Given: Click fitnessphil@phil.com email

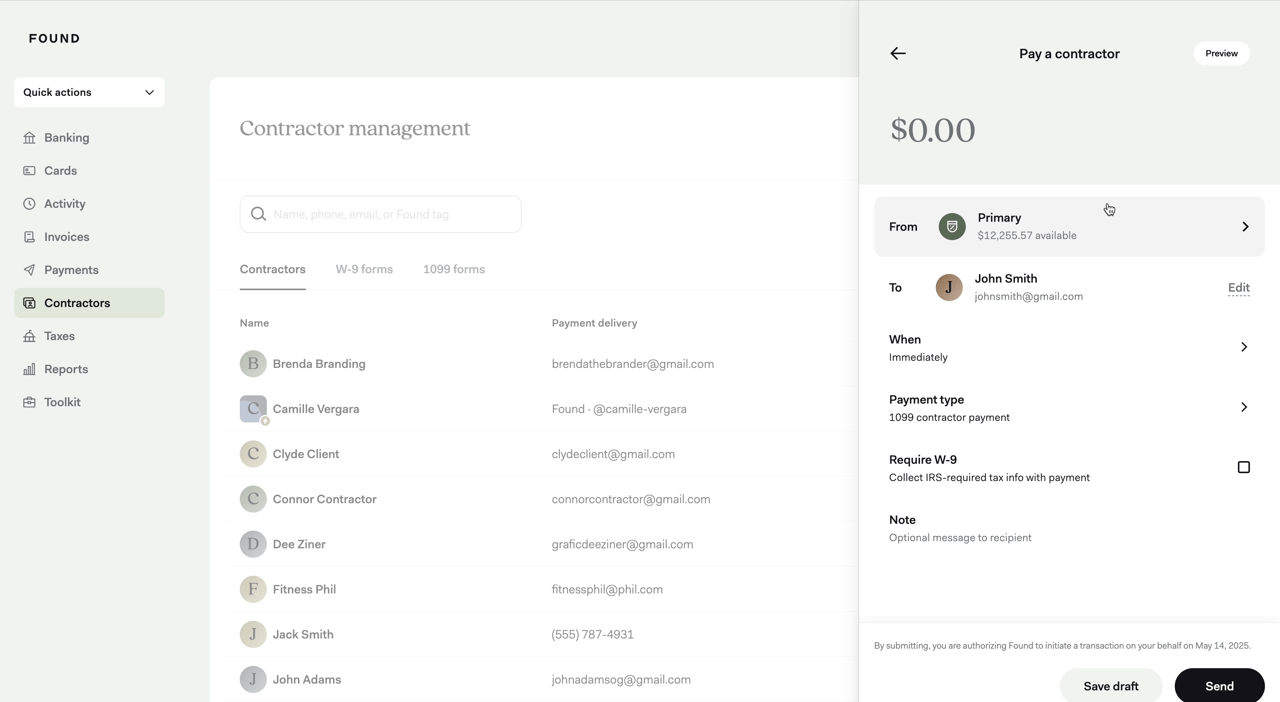Looking at the screenshot, I should pos(607,589).
